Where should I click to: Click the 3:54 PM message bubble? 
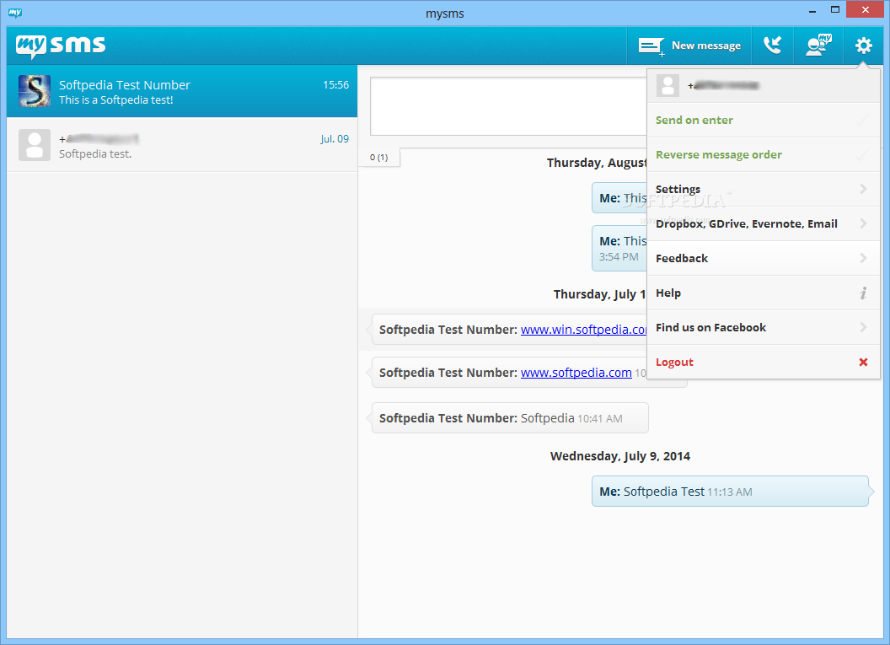pos(619,249)
